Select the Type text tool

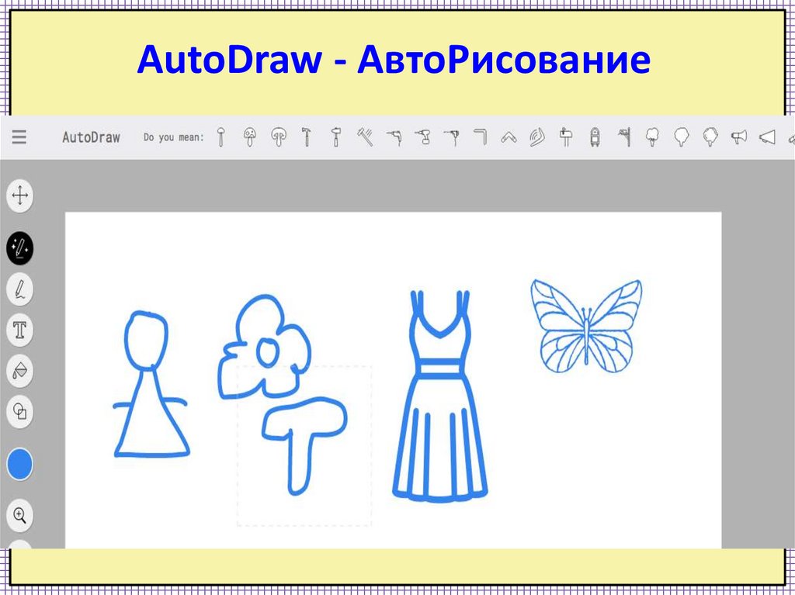pyautogui.click(x=19, y=330)
